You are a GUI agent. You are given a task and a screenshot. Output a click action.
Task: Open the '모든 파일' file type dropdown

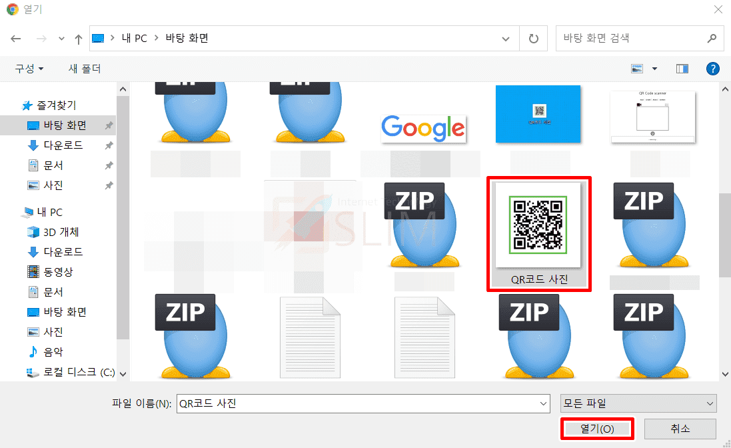pyautogui.click(x=638, y=404)
